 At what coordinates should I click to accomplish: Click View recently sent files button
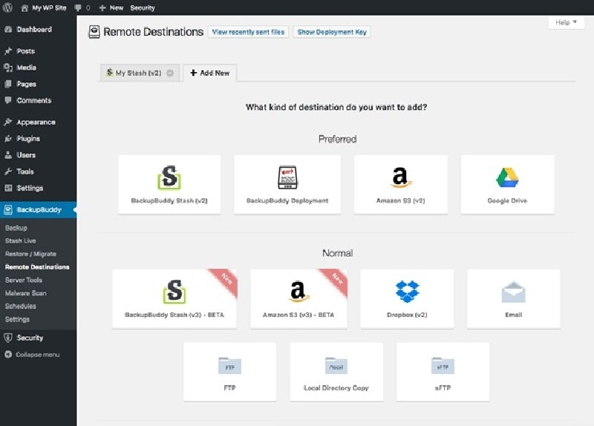tap(248, 32)
